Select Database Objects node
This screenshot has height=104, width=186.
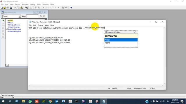[15, 31]
